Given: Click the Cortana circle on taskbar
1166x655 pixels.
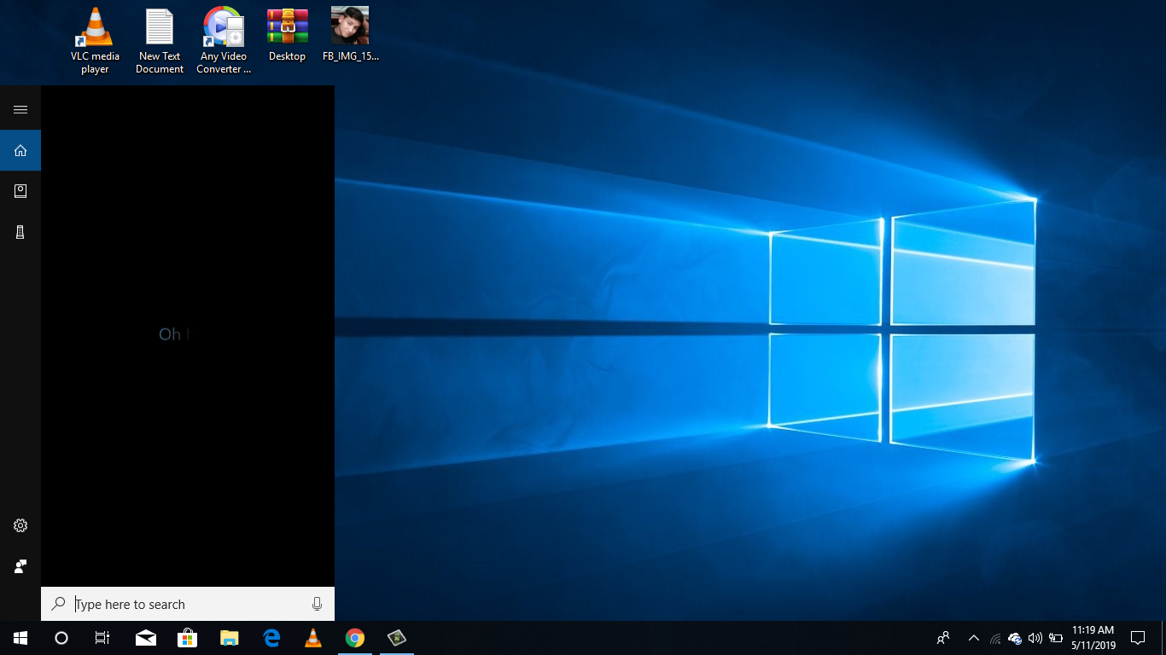Looking at the screenshot, I should [x=61, y=638].
